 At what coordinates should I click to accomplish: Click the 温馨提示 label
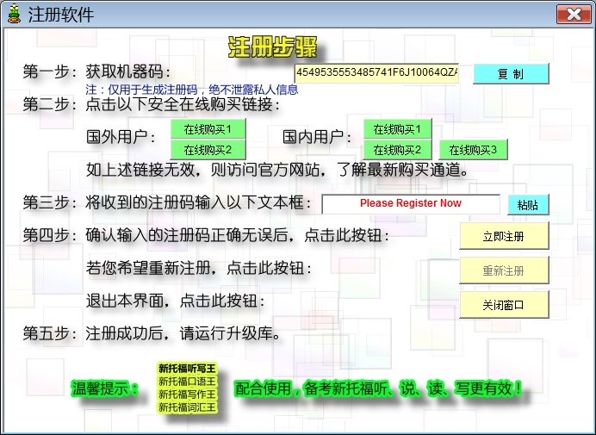104,388
